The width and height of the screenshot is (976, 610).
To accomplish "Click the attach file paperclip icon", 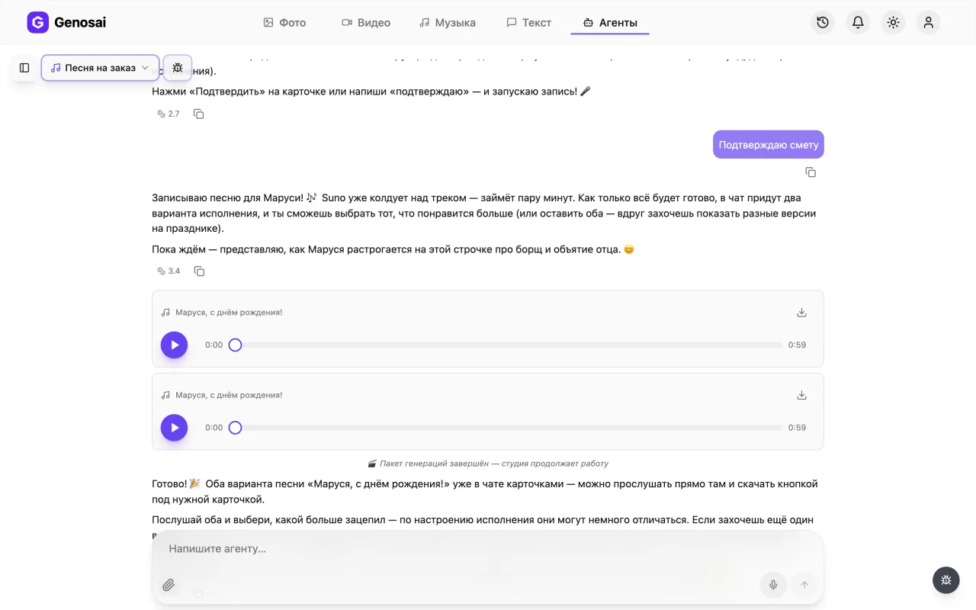I will [x=169, y=585].
